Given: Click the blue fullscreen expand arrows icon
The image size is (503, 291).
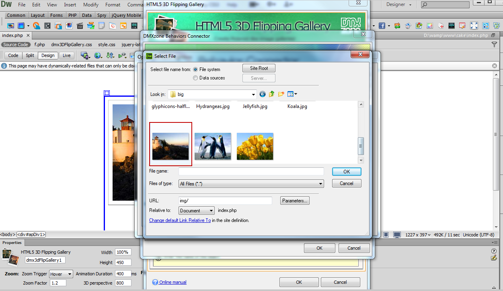Looking at the screenshot, I should (474, 26).
